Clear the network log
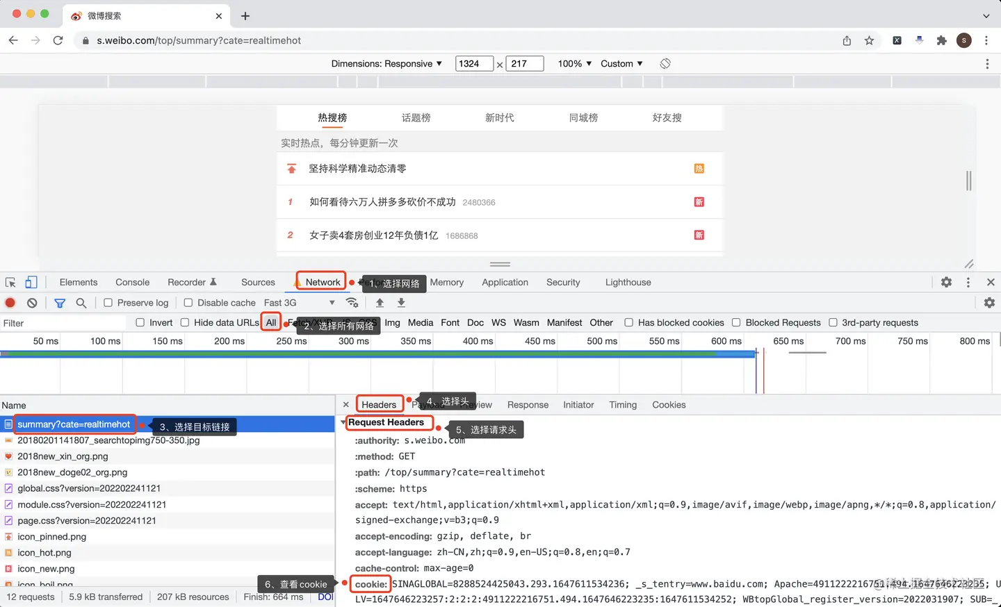Screen dimensions: 1001x607 pyautogui.click(x=32, y=303)
